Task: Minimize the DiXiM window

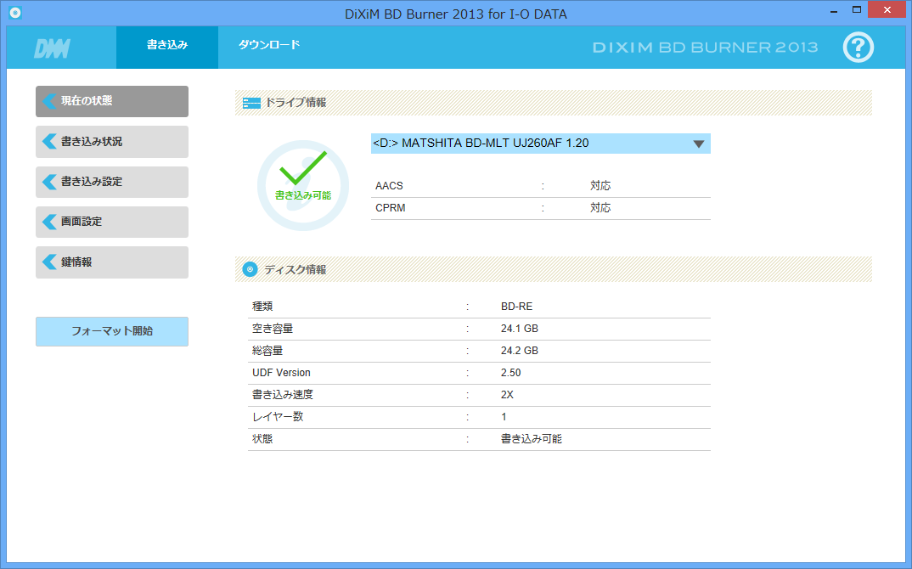Action: coord(834,10)
